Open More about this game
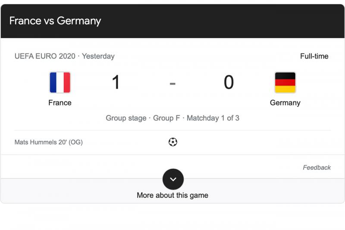Viewport: 345px width, 230px height. point(172,195)
